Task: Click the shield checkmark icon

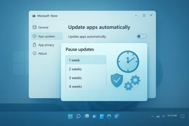Action: tap(117, 80)
